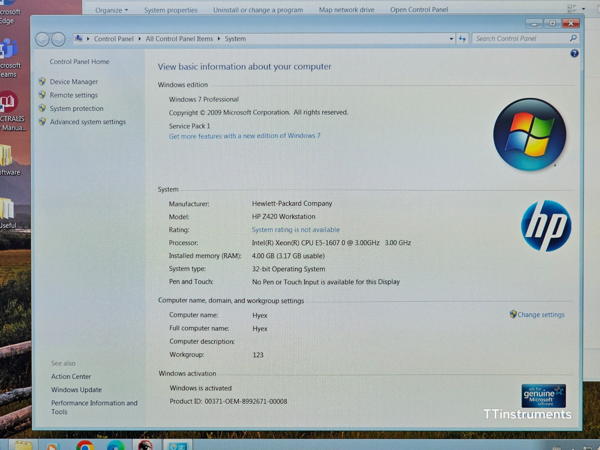The height and width of the screenshot is (450, 600).
Task: Open File Explorer from the taskbar
Action: (23, 445)
